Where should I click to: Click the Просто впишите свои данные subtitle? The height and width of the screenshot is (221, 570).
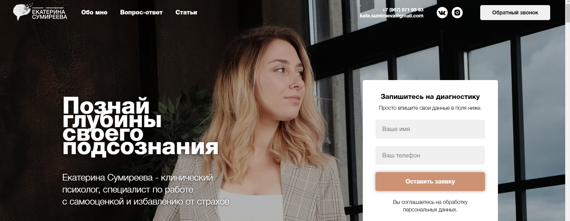coord(430,108)
